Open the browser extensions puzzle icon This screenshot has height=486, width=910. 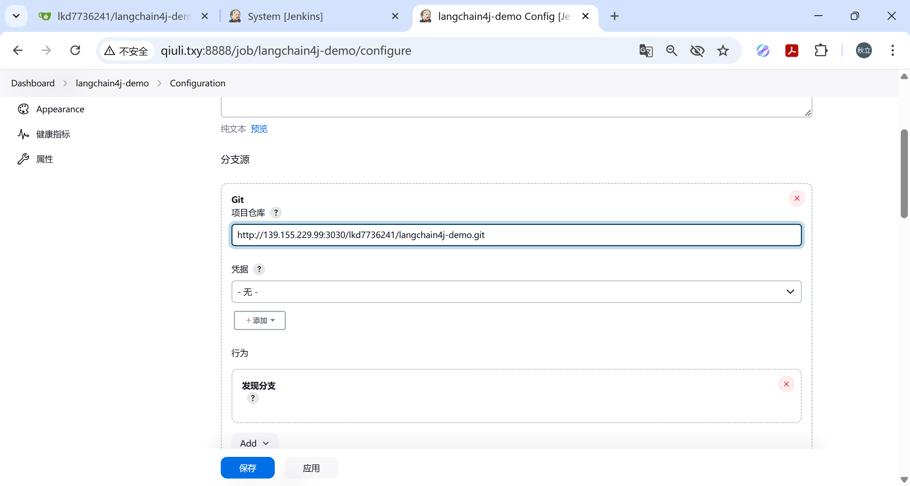click(821, 50)
